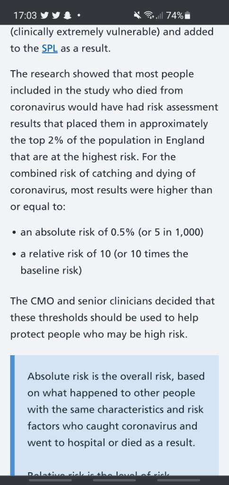Screen dimensions: 229x485
Task: Tap the 'CMO and senior clinicians' paragraph
Action: (113, 318)
